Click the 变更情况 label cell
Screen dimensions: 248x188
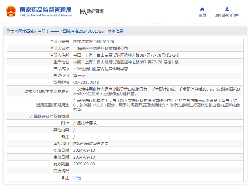[39, 171]
